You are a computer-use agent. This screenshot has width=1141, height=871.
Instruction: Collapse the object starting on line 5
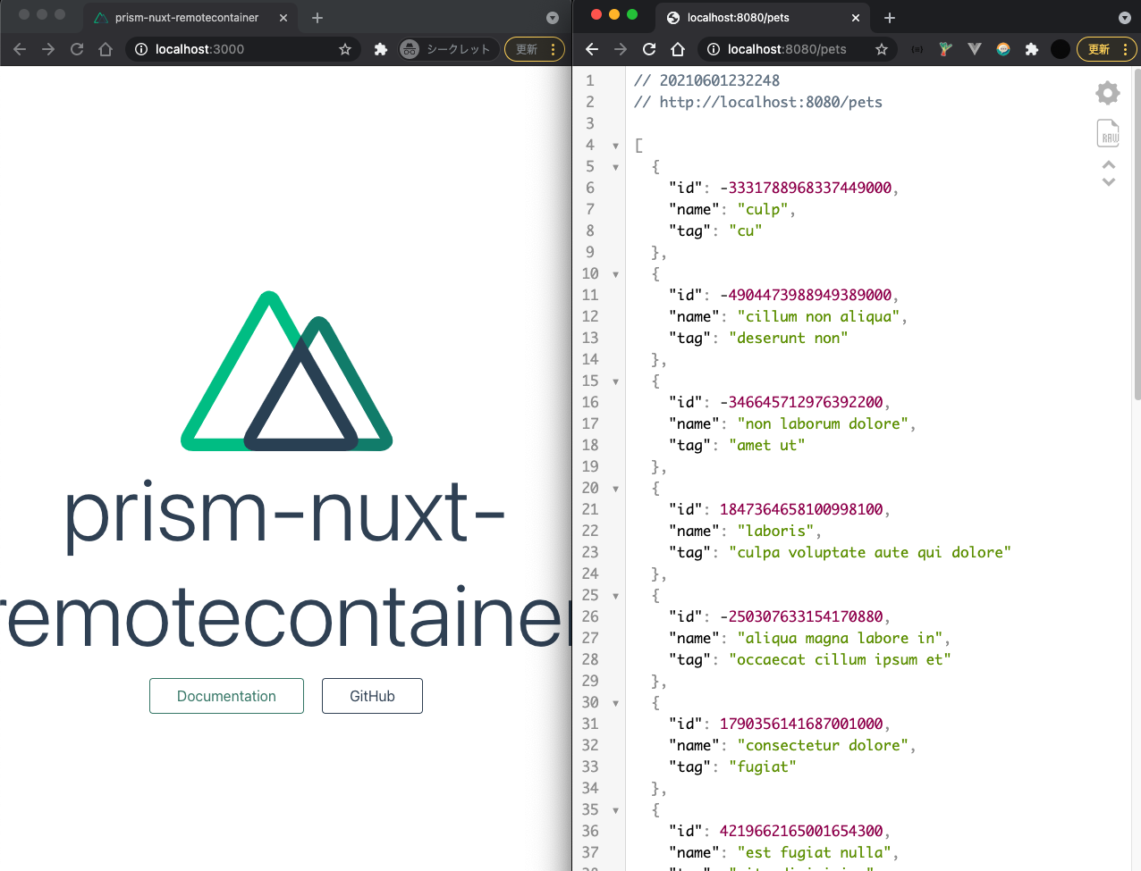tap(615, 167)
